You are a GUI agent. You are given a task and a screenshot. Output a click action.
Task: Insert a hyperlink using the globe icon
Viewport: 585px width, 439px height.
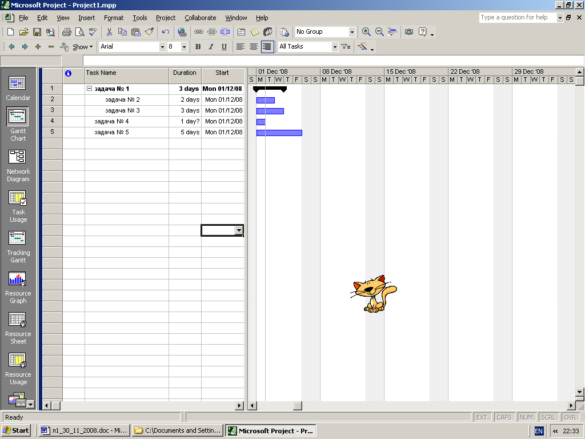point(182,32)
